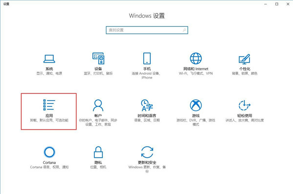293x194 pixels.
Task: Open the 更新和安全 sync arrows icon
Action: point(147,152)
